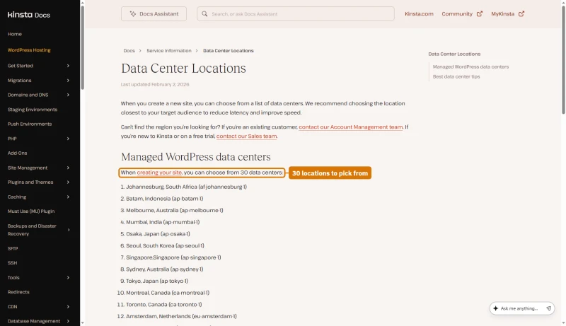Open SSH in the sidebar
This screenshot has width=566, height=326.
tap(12, 263)
